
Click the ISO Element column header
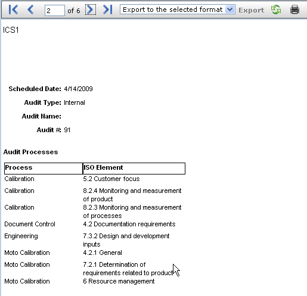(x=134, y=169)
